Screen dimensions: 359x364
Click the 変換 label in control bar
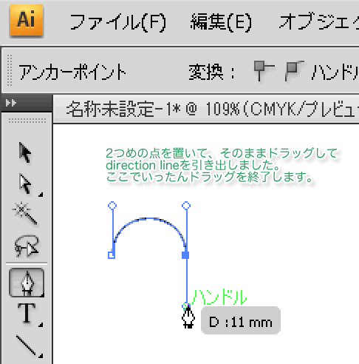pos(211,72)
